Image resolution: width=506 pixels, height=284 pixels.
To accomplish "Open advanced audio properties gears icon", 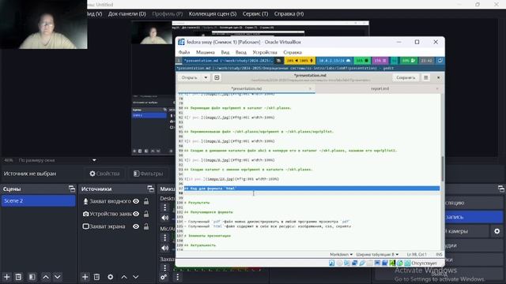I will pos(164,277).
